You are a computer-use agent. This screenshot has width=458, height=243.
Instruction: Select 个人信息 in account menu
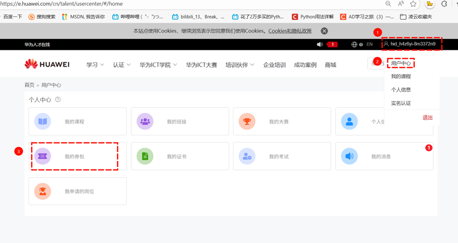pos(401,89)
